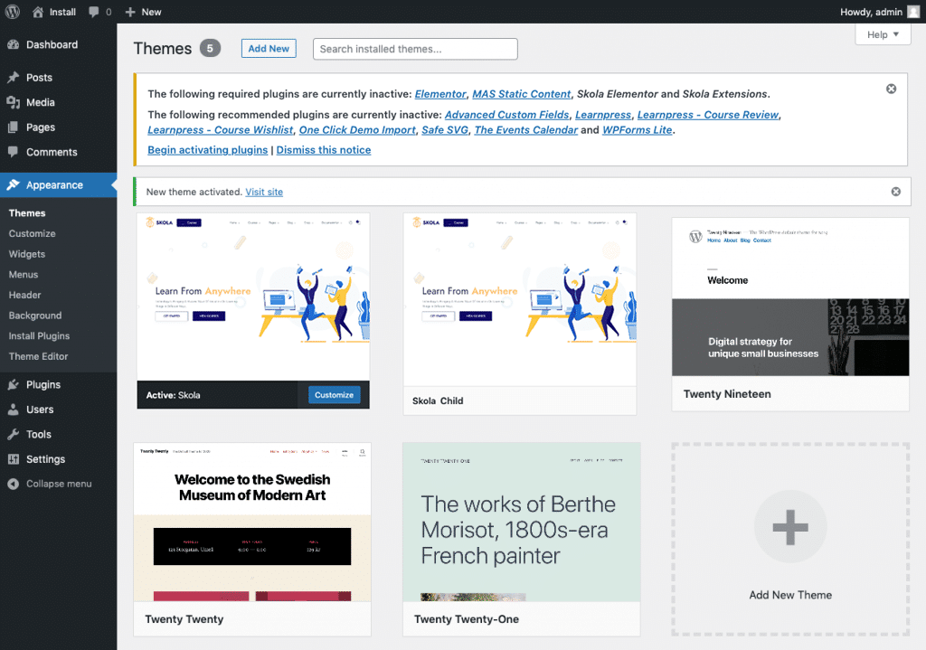
Task: Open the site home icon labeled Install
Action: pyautogui.click(x=38, y=12)
